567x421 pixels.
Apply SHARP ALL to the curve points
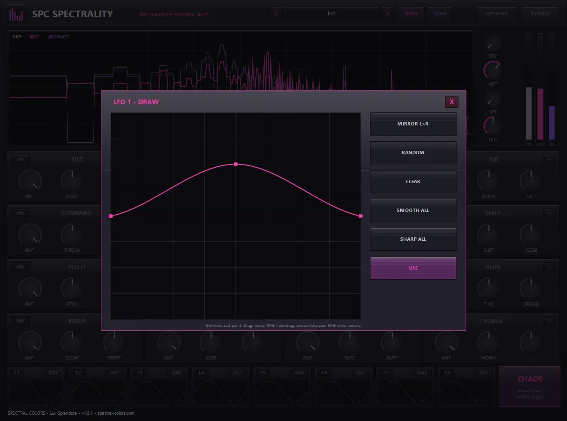click(413, 239)
